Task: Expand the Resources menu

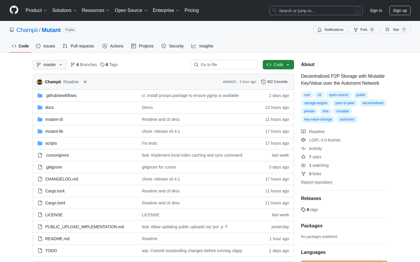Action: point(96,10)
